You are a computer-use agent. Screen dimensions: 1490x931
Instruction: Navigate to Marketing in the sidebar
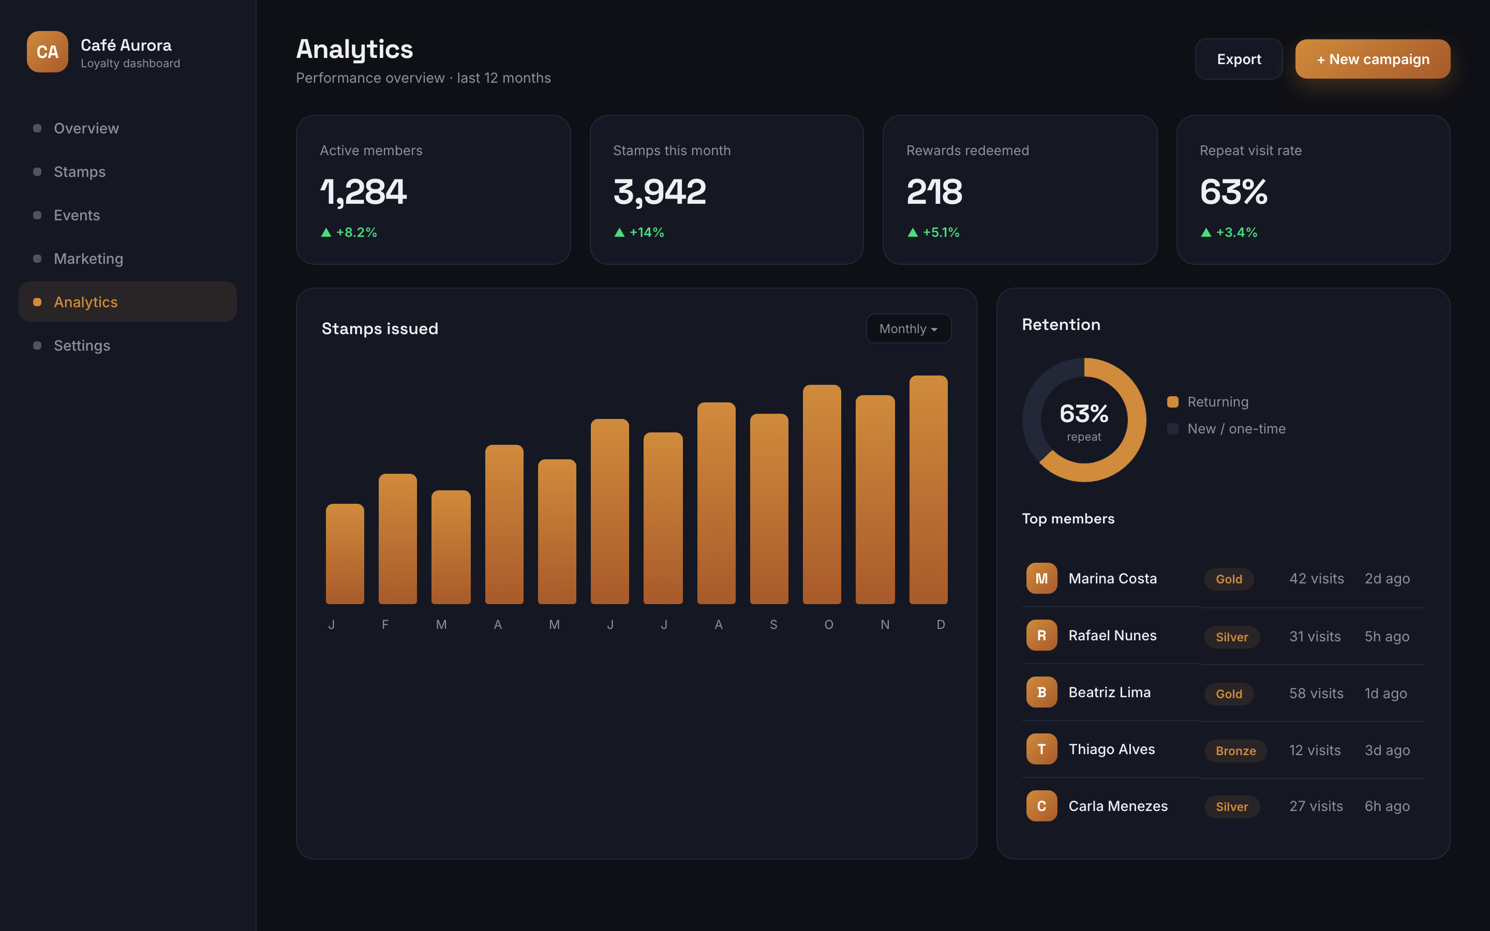point(127,259)
